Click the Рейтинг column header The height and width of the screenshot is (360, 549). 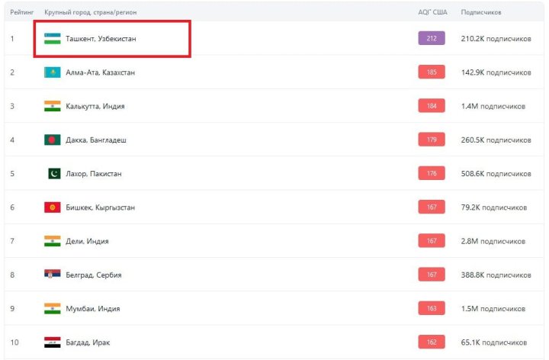[x=21, y=12]
